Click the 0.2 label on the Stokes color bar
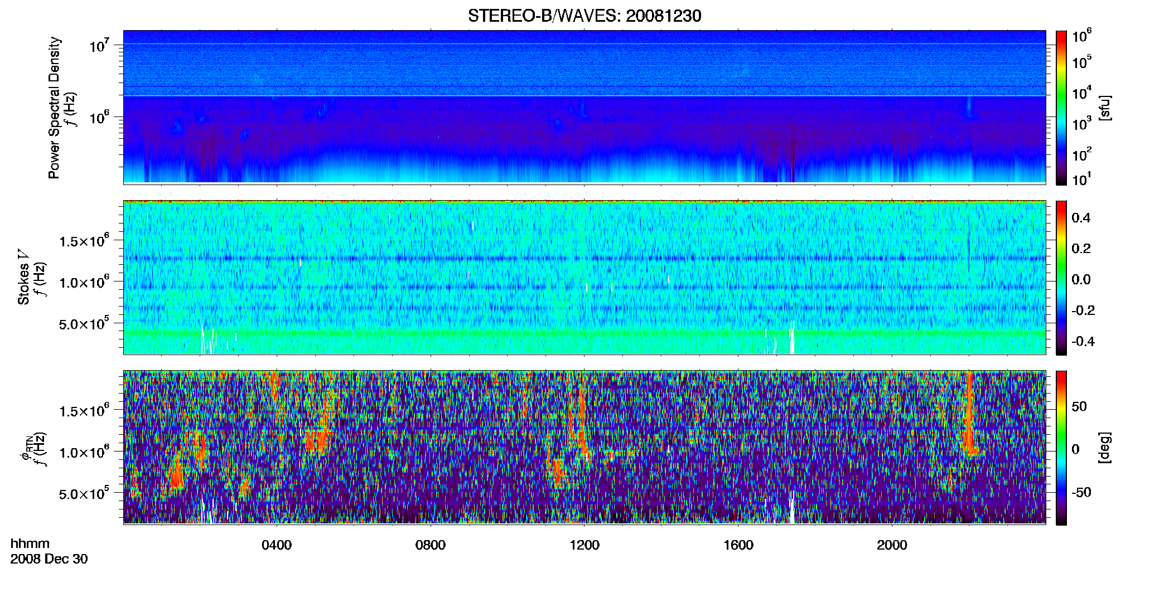The image size is (1169, 602). pos(1081,249)
